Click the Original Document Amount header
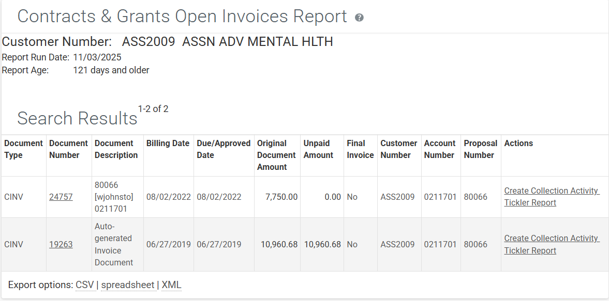Image resolution: width=609 pixels, height=301 pixels. 276,155
